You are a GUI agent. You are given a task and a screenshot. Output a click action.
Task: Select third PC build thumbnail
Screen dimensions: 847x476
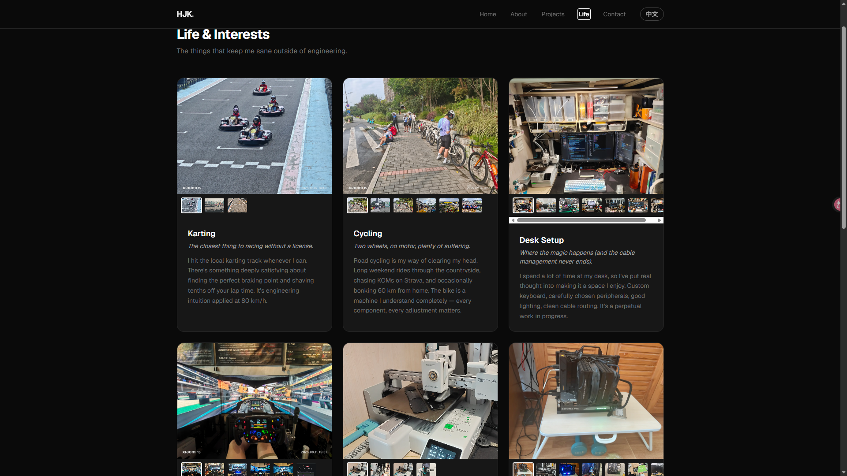coord(569,469)
